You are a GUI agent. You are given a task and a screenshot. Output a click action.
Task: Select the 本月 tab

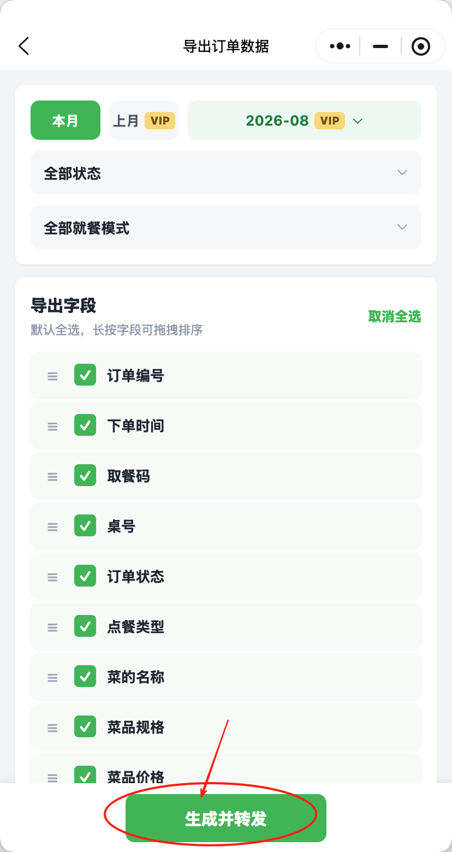(66, 120)
